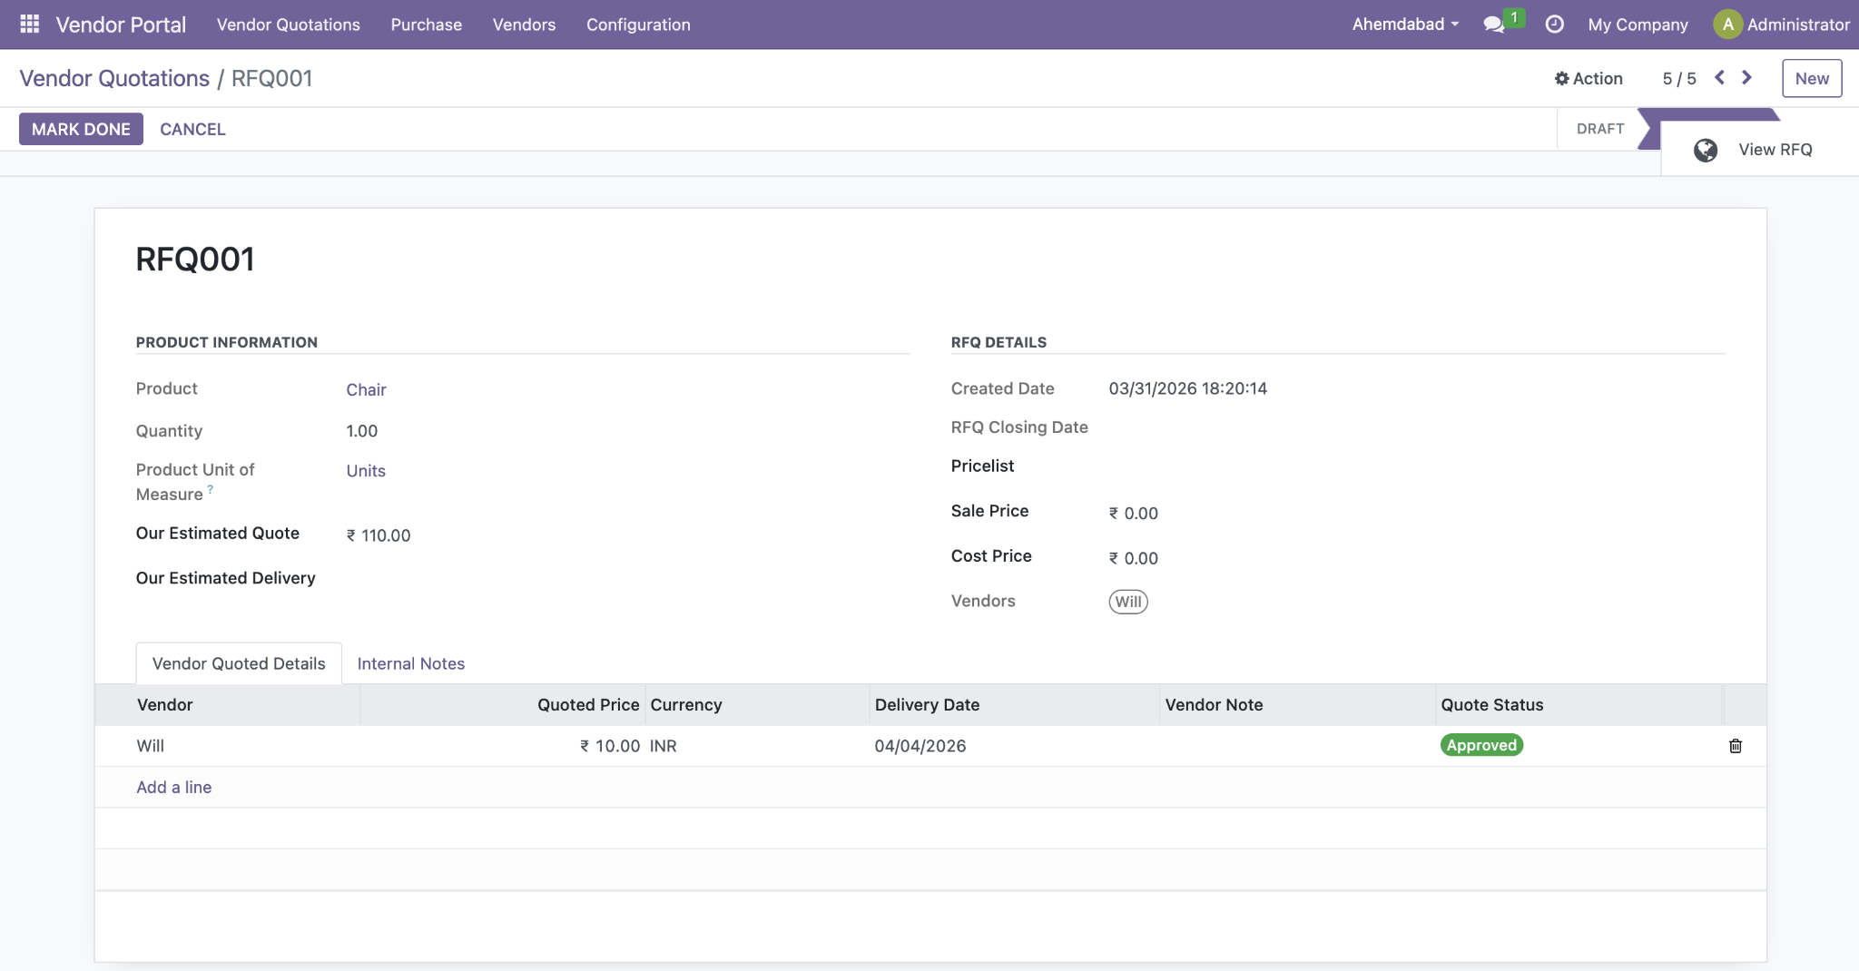Open the Chair product link
The image size is (1859, 971).
[x=366, y=389]
